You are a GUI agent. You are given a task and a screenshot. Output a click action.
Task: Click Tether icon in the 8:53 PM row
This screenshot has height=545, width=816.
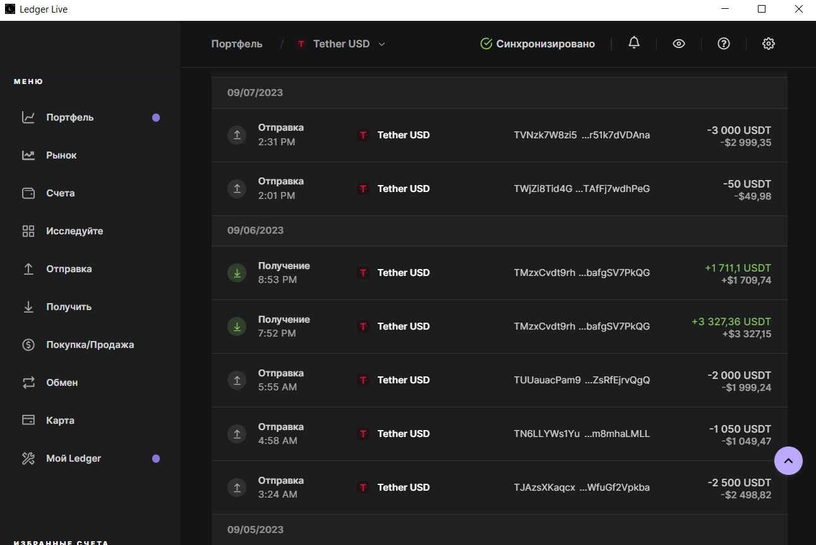363,273
